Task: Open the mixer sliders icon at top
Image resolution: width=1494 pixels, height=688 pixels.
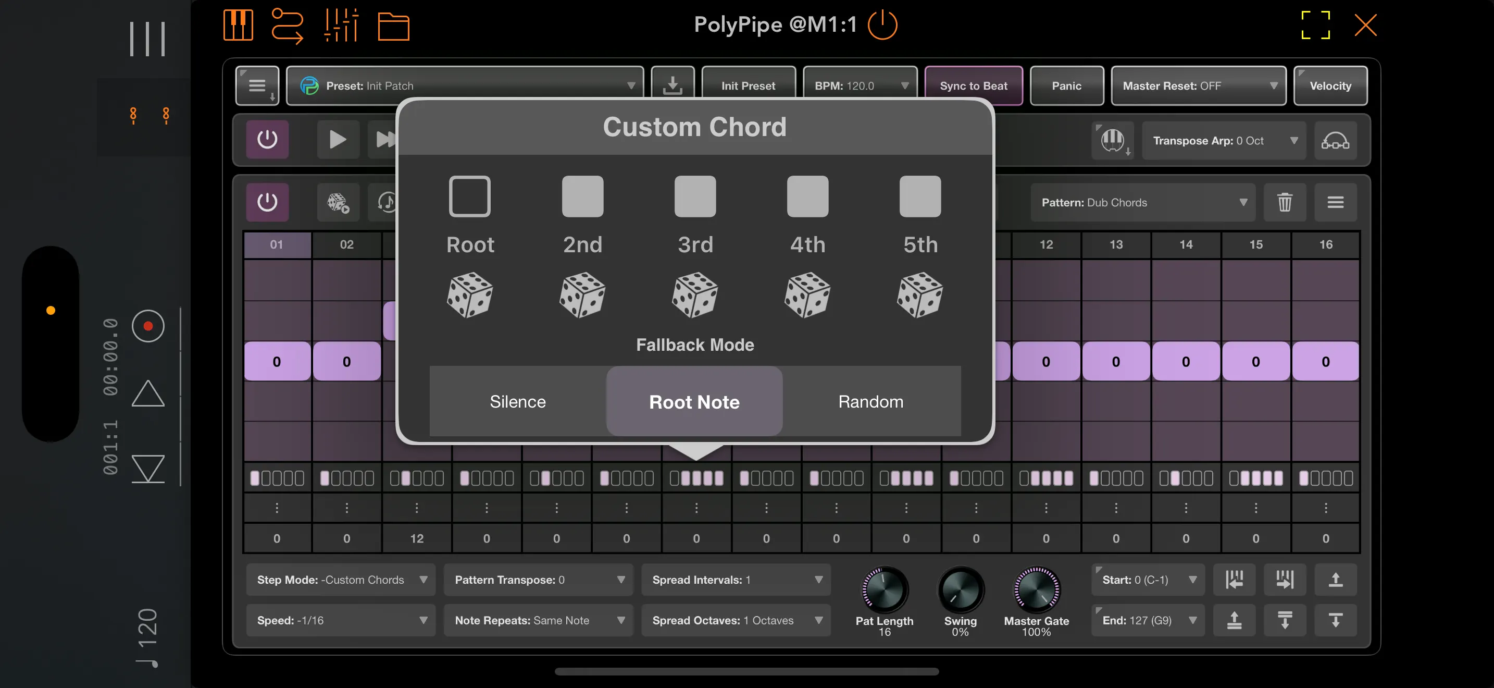Action: [341, 26]
